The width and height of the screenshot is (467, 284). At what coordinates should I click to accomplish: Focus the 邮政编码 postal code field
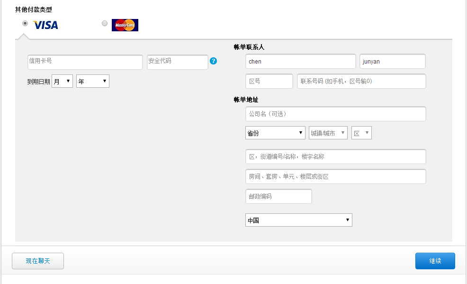tap(278, 196)
